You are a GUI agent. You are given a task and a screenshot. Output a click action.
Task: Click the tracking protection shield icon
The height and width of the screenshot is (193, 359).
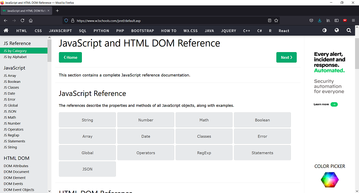[x=66, y=21]
